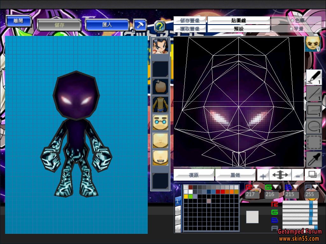Expand the green G channel dropdown

coord(275,187)
